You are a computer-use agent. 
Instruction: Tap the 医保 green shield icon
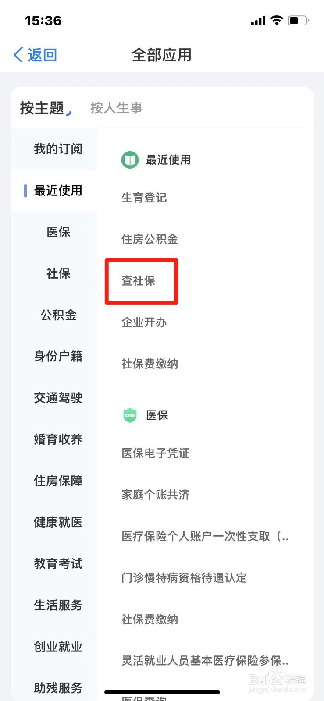(x=130, y=415)
